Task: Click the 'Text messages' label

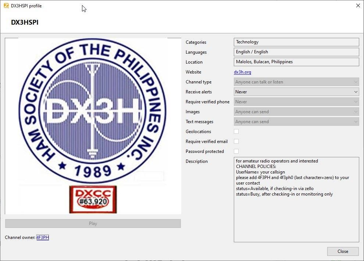Action: coord(199,122)
